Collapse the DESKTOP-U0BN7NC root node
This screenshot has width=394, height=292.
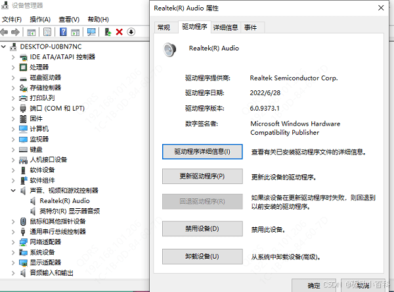point(3,46)
